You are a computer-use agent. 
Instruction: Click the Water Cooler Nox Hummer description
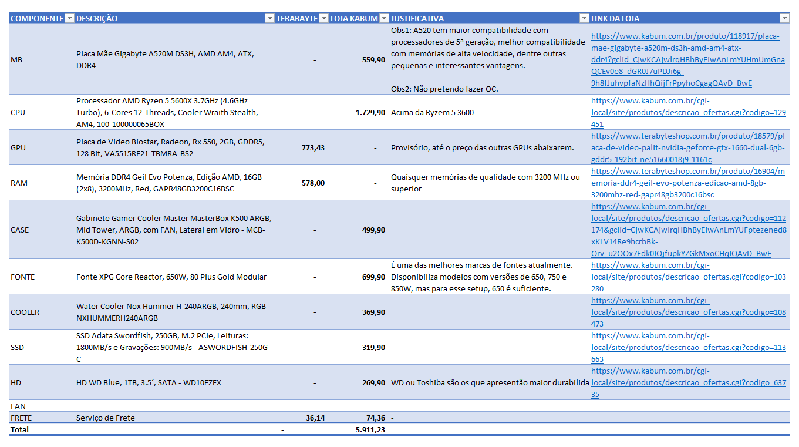[173, 312]
